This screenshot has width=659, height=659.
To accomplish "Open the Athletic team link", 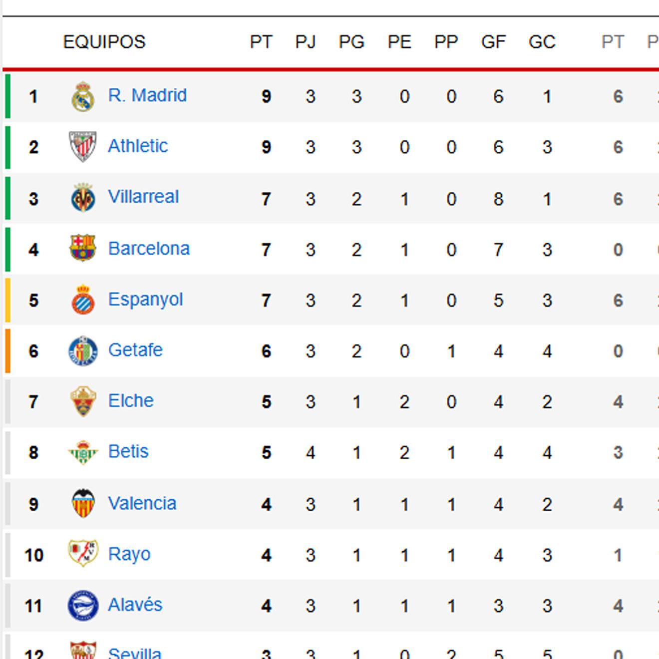I will tap(138, 146).
